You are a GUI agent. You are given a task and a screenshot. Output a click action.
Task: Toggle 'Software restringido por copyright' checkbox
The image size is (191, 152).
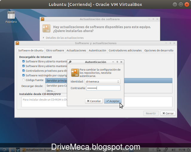coord(24,75)
